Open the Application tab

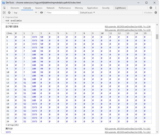tap(92, 8)
